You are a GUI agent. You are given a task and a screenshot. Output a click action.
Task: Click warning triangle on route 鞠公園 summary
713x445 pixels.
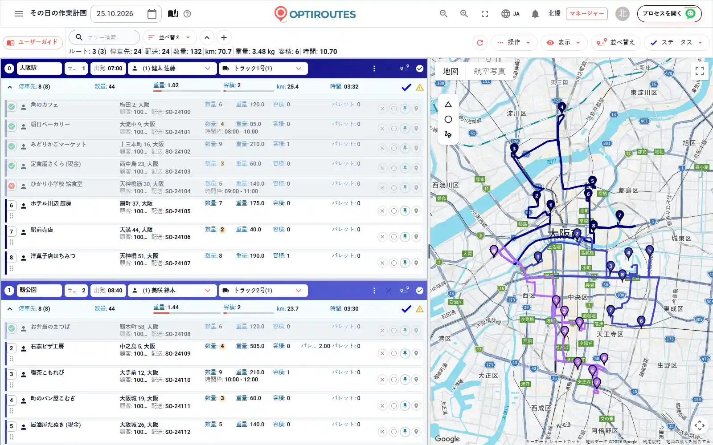point(420,309)
